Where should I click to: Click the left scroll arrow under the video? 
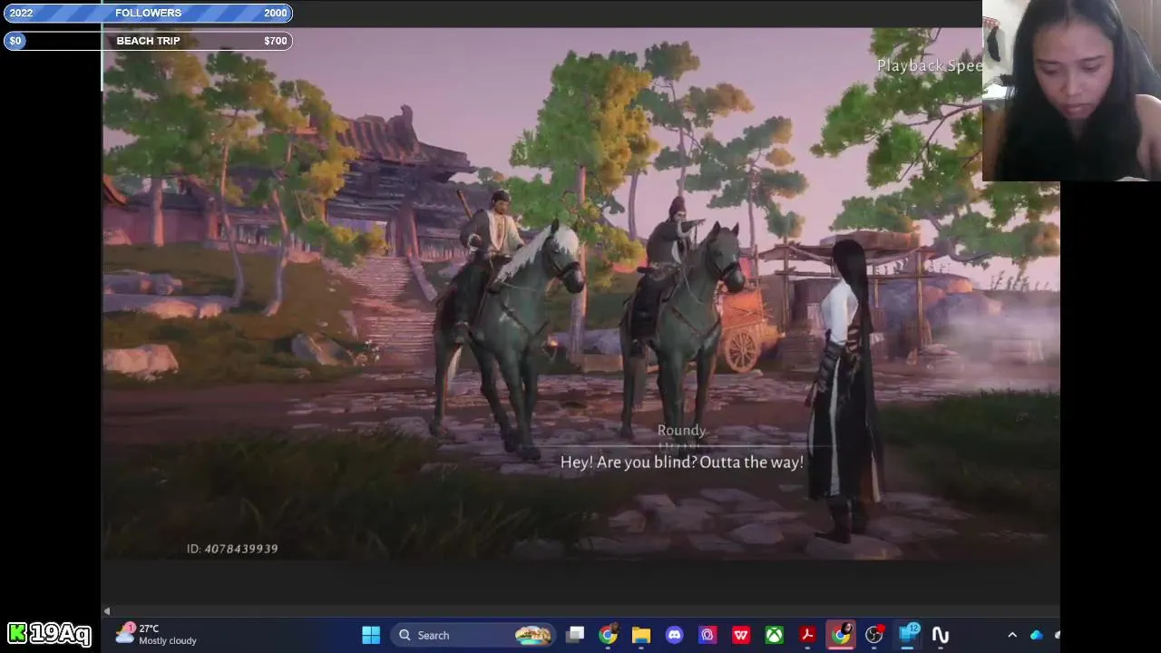(x=107, y=611)
